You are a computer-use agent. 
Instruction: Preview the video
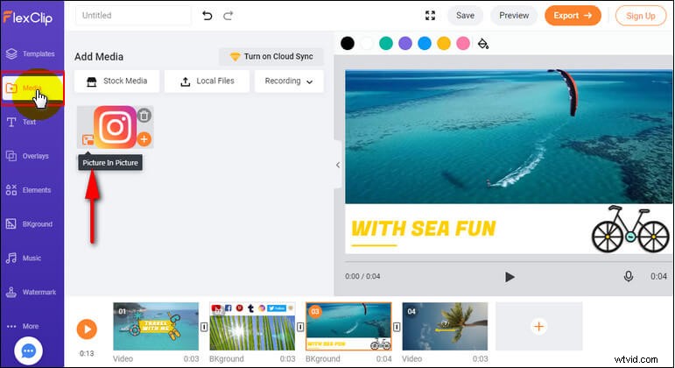(514, 16)
